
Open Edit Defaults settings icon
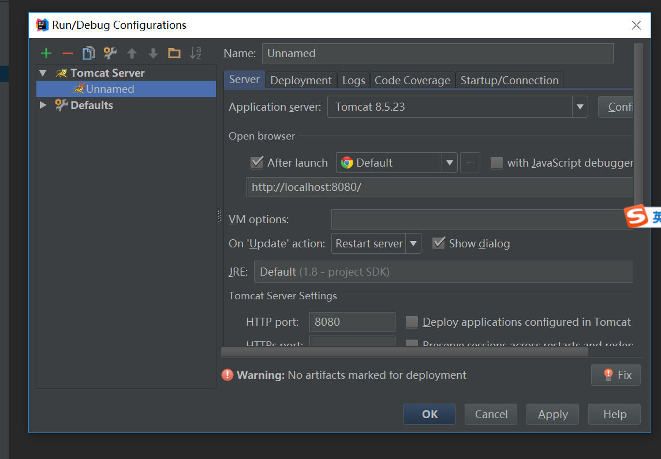[110, 53]
